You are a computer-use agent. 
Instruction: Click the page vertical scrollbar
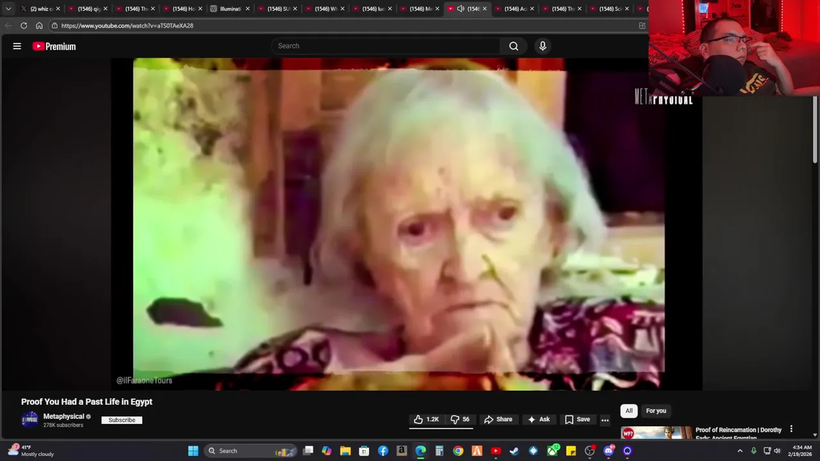click(816, 128)
